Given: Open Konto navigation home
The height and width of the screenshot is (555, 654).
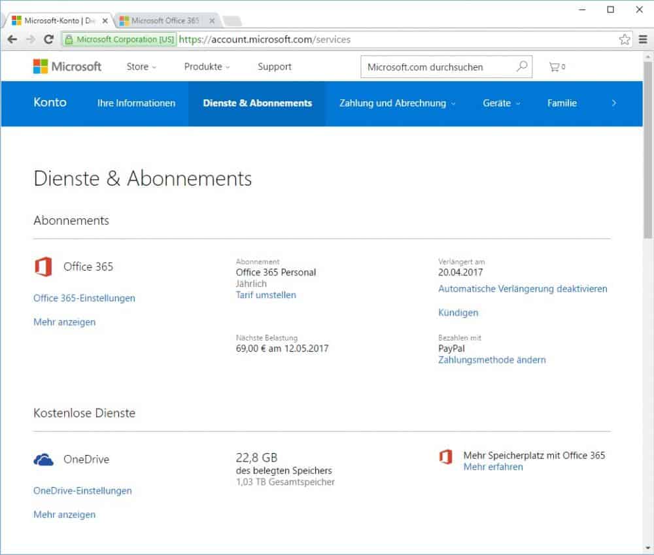Looking at the screenshot, I should coord(50,102).
